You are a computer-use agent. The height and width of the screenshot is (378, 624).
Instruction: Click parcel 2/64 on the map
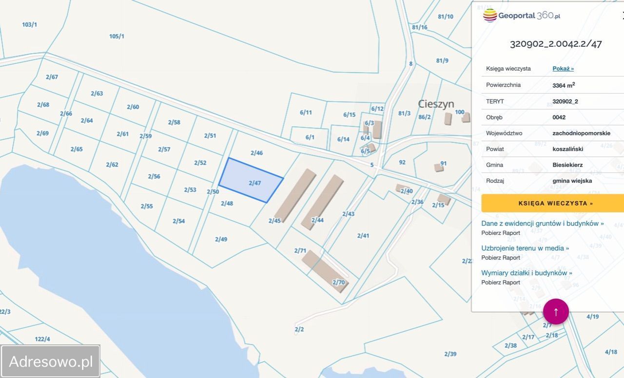tap(87, 121)
